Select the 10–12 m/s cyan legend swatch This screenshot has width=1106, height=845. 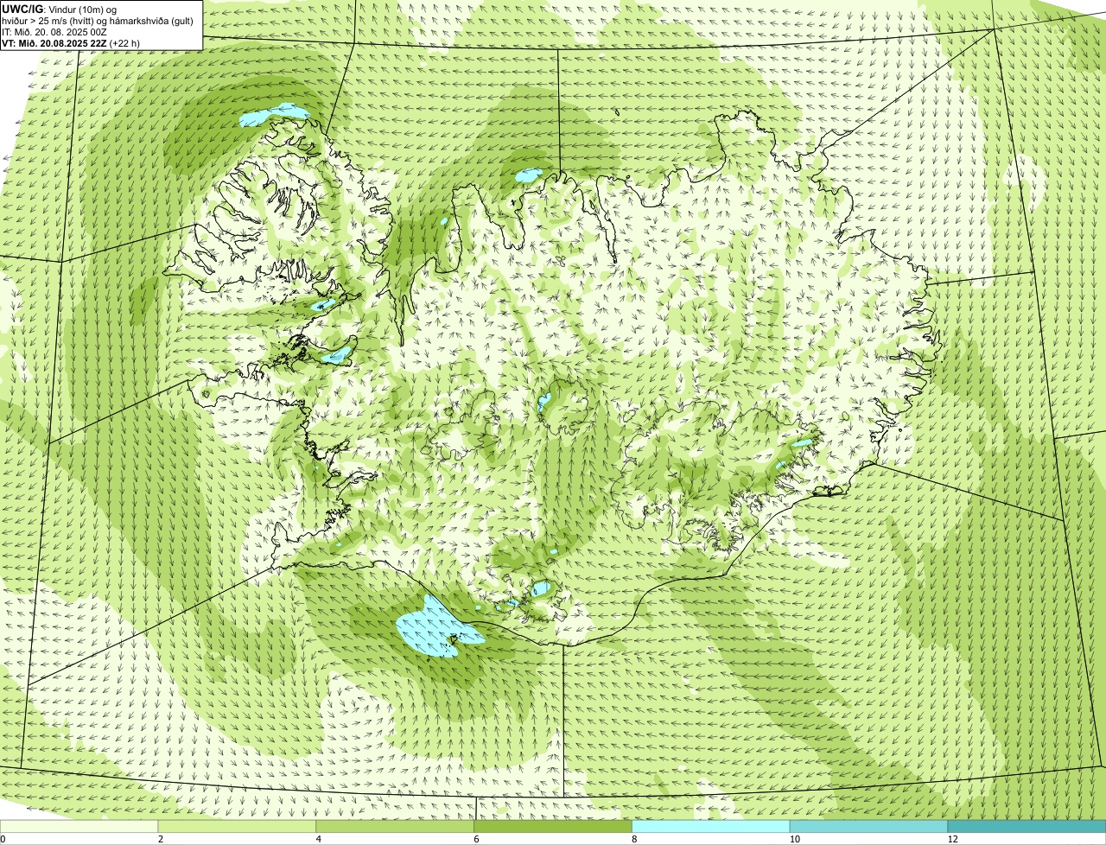pyautogui.click(x=869, y=827)
